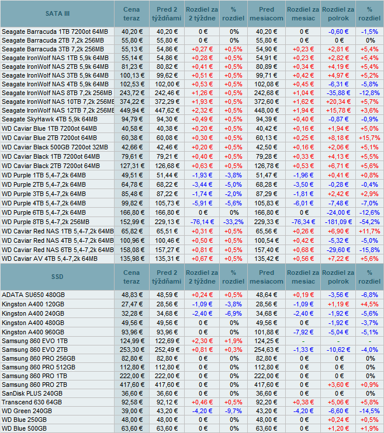Select WD Purple 1TB row name

pyautogui.click(x=44, y=175)
